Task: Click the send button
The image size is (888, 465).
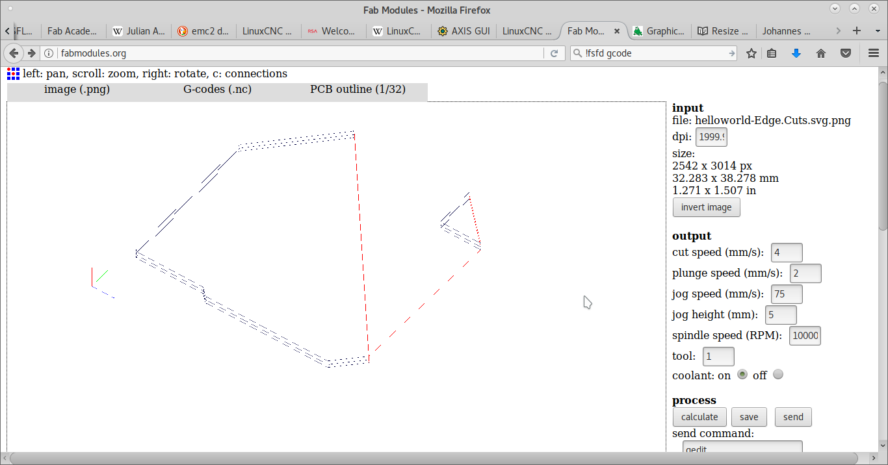Action: [793, 417]
